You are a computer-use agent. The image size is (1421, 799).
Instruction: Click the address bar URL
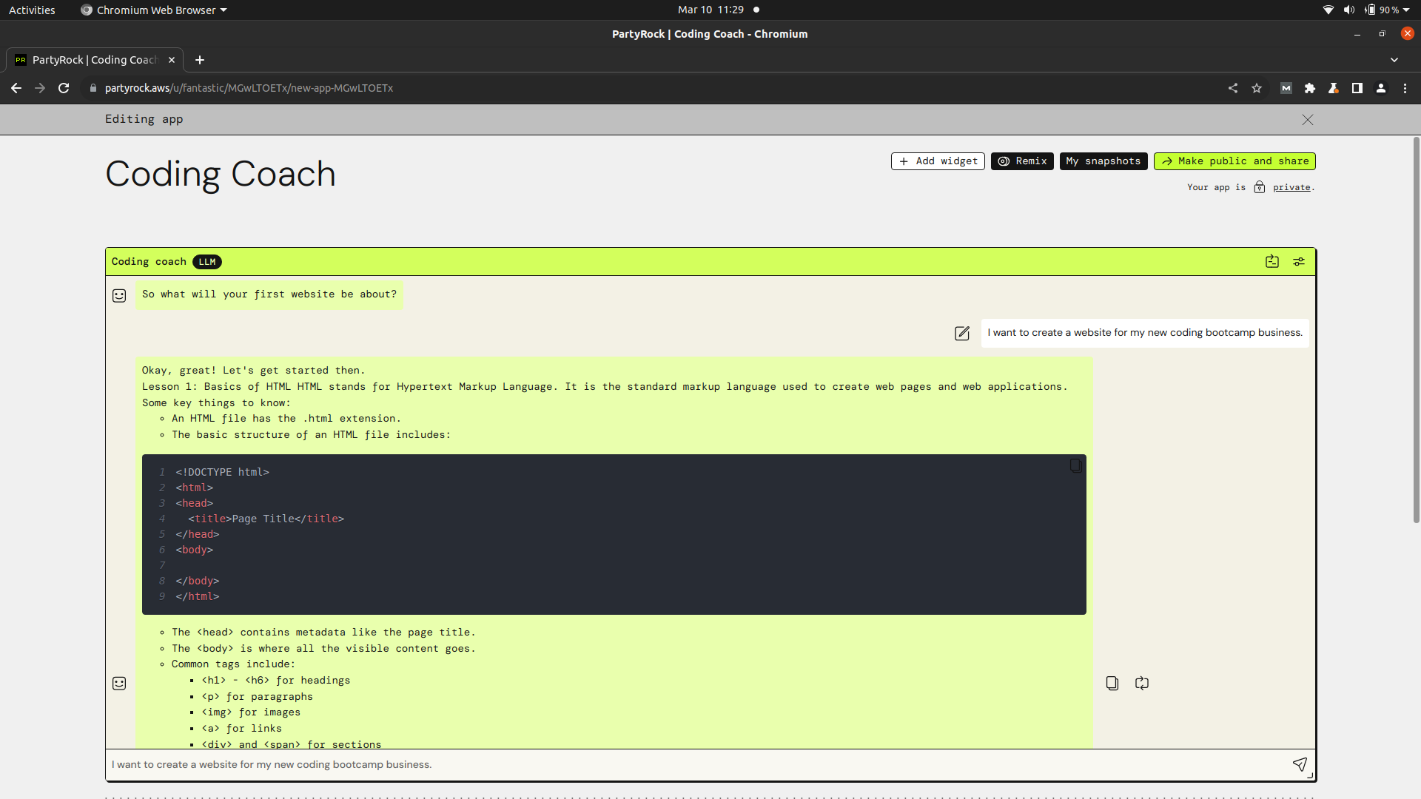tap(249, 88)
